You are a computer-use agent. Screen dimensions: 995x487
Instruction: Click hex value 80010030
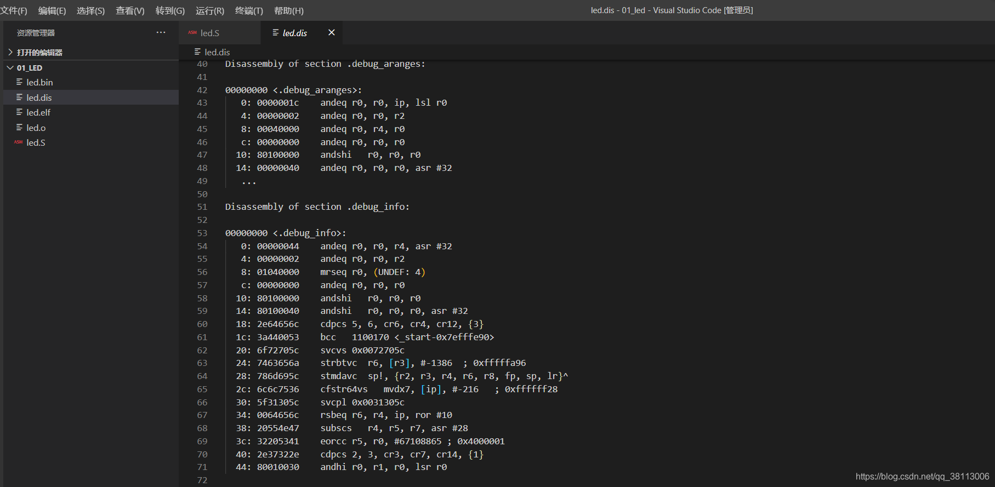coord(278,467)
